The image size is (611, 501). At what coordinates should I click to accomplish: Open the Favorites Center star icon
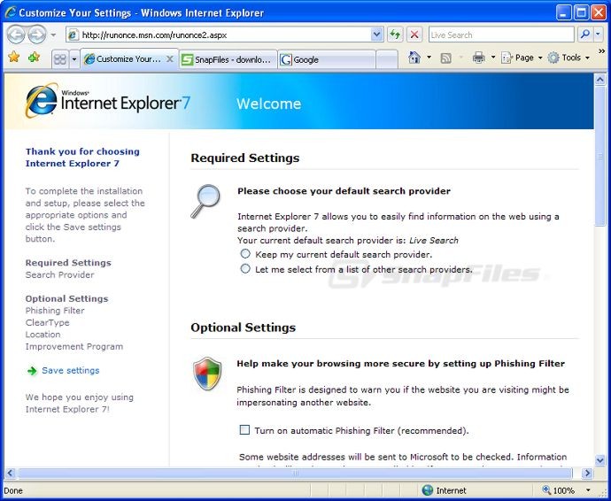(13, 58)
